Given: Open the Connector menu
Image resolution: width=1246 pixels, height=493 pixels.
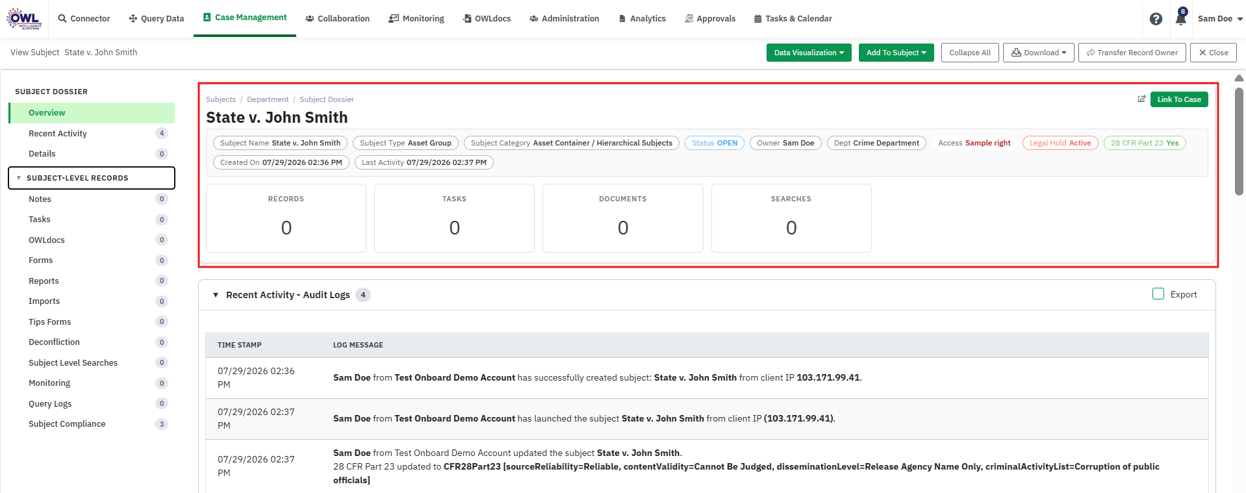Looking at the screenshot, I should tap(84, 19).
